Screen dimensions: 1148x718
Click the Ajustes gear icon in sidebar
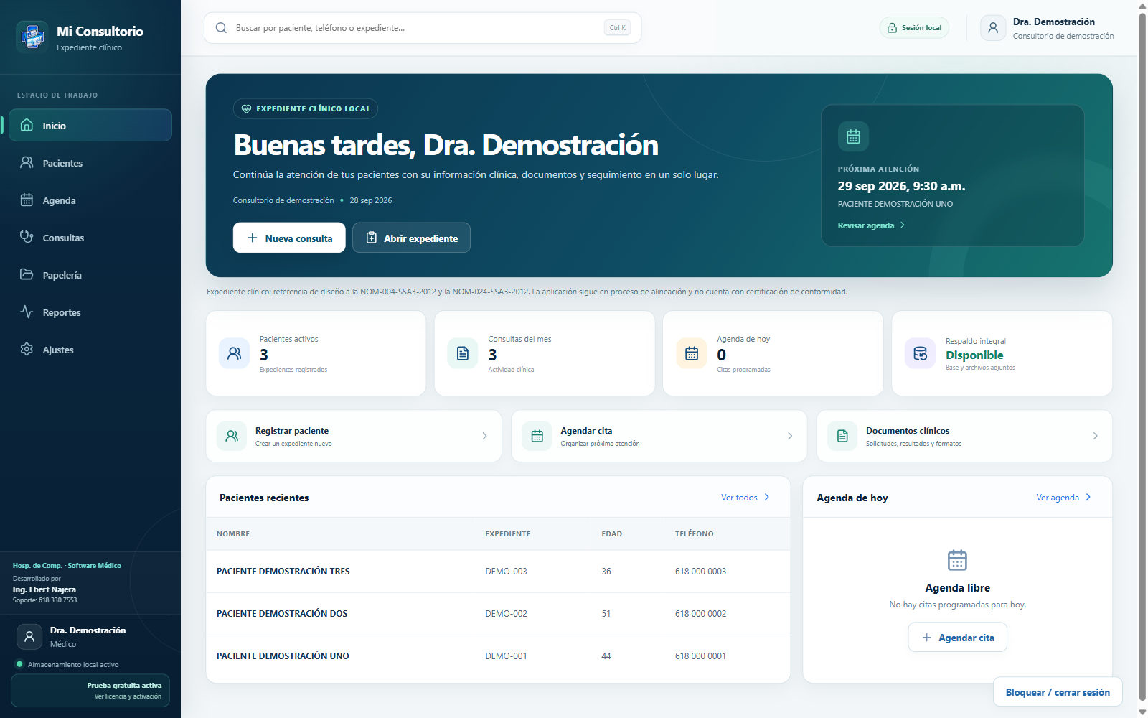(27, 349)
